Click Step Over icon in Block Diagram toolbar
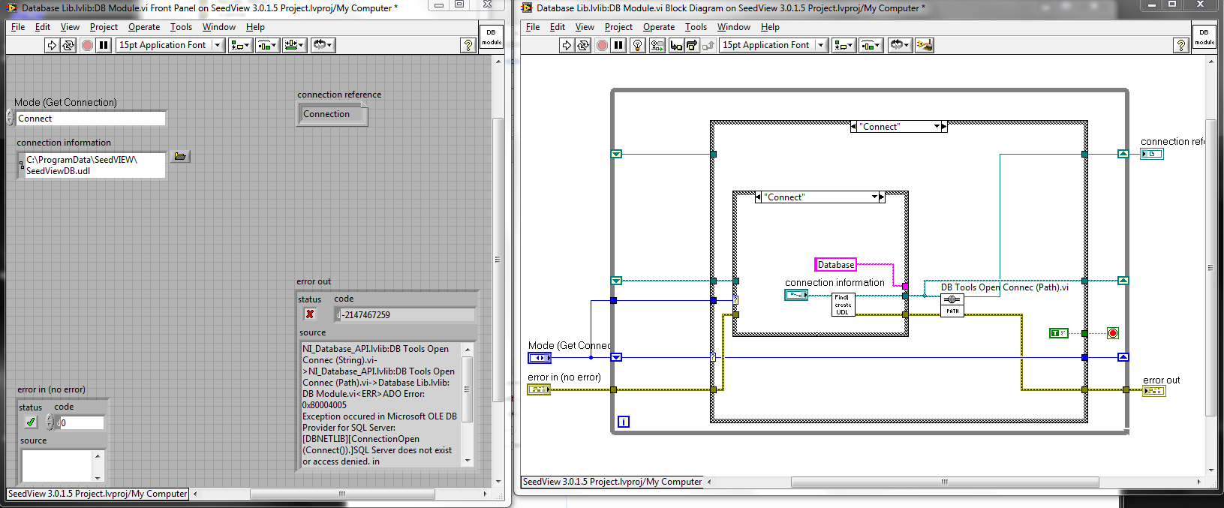 (692, 45)
